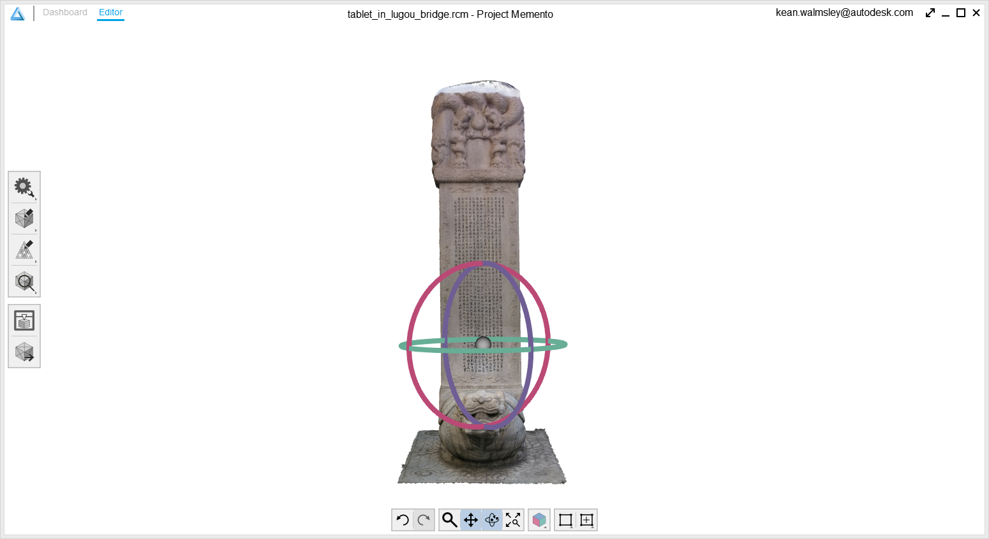Toggle the orbit navigation mode
989x539 pixels.
pyautogui.click(x=492, y=520)
